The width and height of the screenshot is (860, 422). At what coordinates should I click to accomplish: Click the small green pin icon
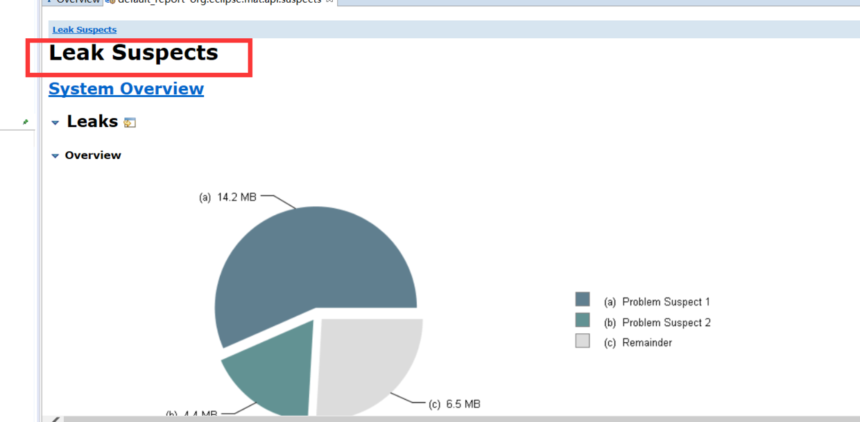tap(26, 121)
